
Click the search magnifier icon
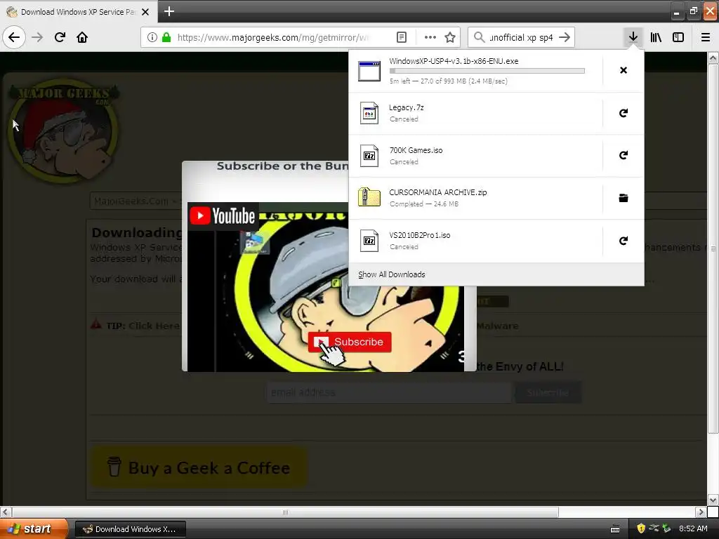pos(479,37)
